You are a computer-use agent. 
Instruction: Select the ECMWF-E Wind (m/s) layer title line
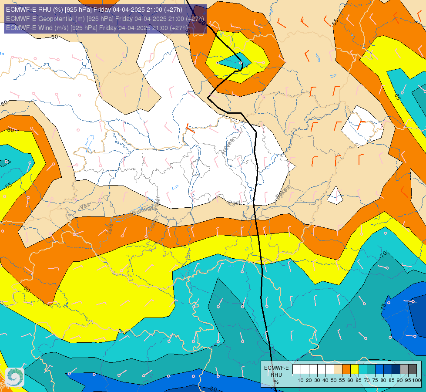click(97, 28)
